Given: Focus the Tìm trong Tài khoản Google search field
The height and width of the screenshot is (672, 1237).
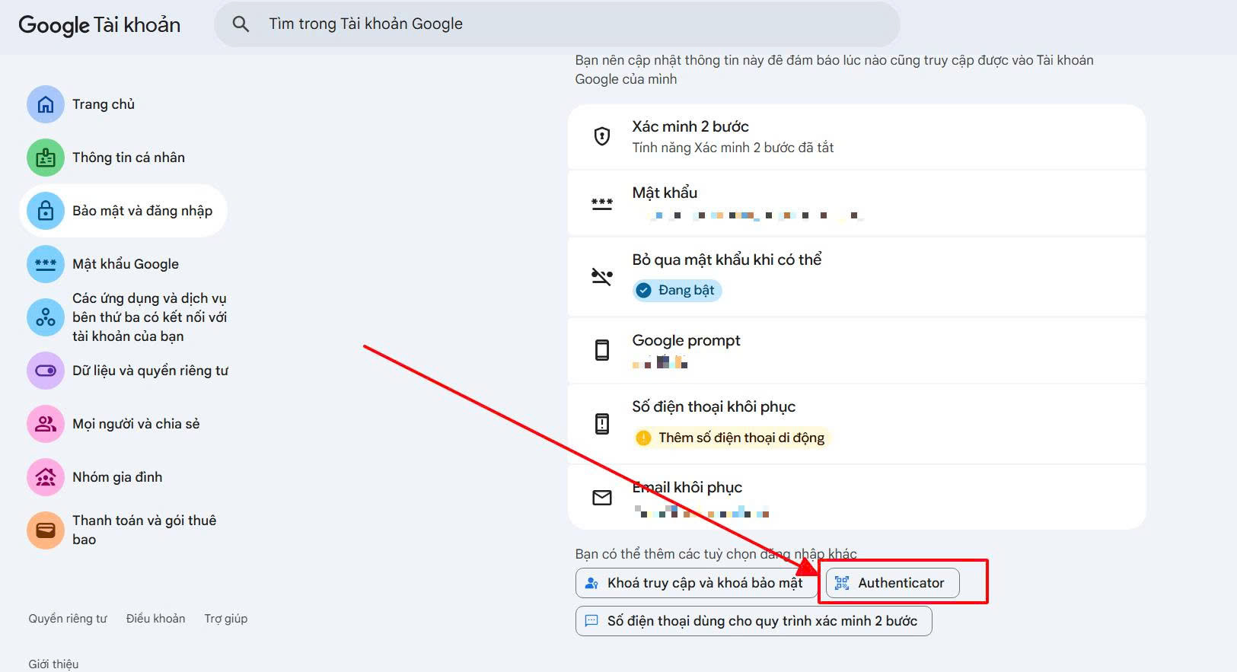Looking at the screenshot, I should pos(557,24).
